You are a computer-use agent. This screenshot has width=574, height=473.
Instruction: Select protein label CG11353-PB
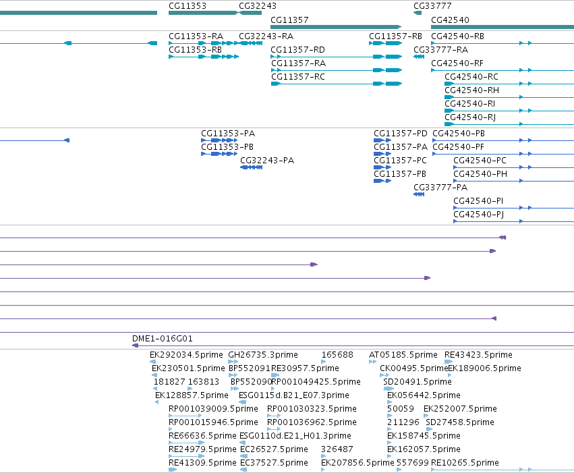point(227,147)
